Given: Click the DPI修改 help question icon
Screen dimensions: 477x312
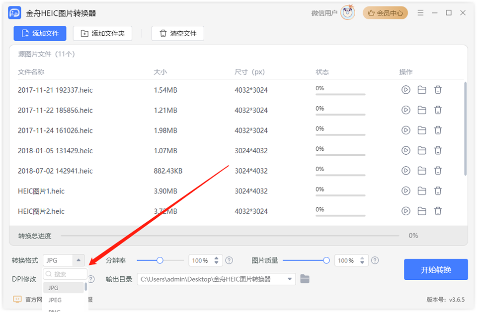Looking at the screenshot, I should (x=91, y=279).
